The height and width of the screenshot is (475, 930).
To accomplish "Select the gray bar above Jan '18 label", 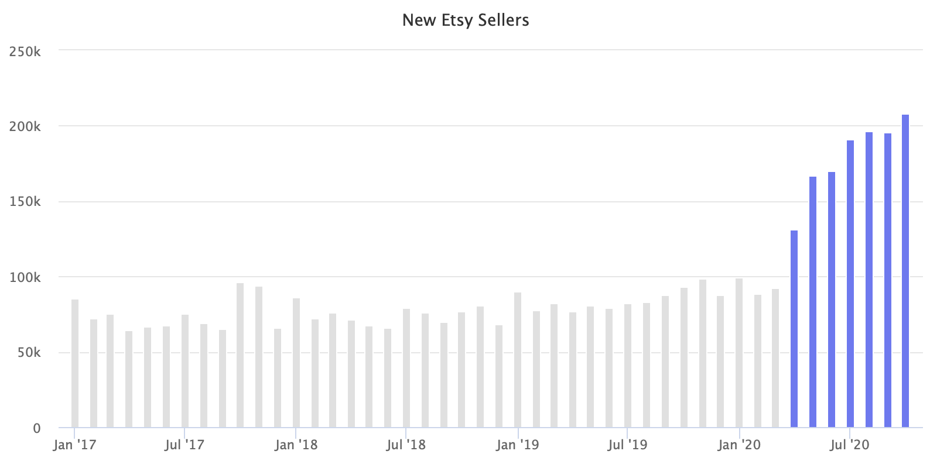I will (296, 363).
